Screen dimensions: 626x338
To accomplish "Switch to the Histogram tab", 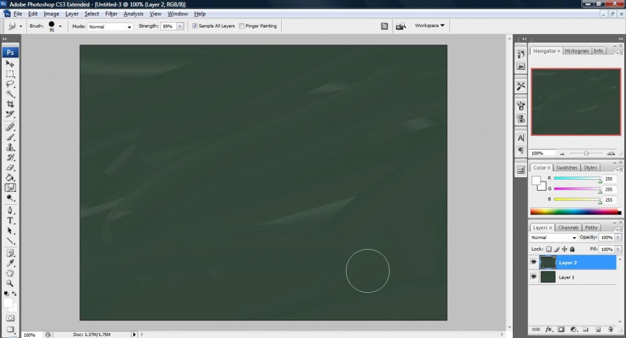I will (576, 51).
